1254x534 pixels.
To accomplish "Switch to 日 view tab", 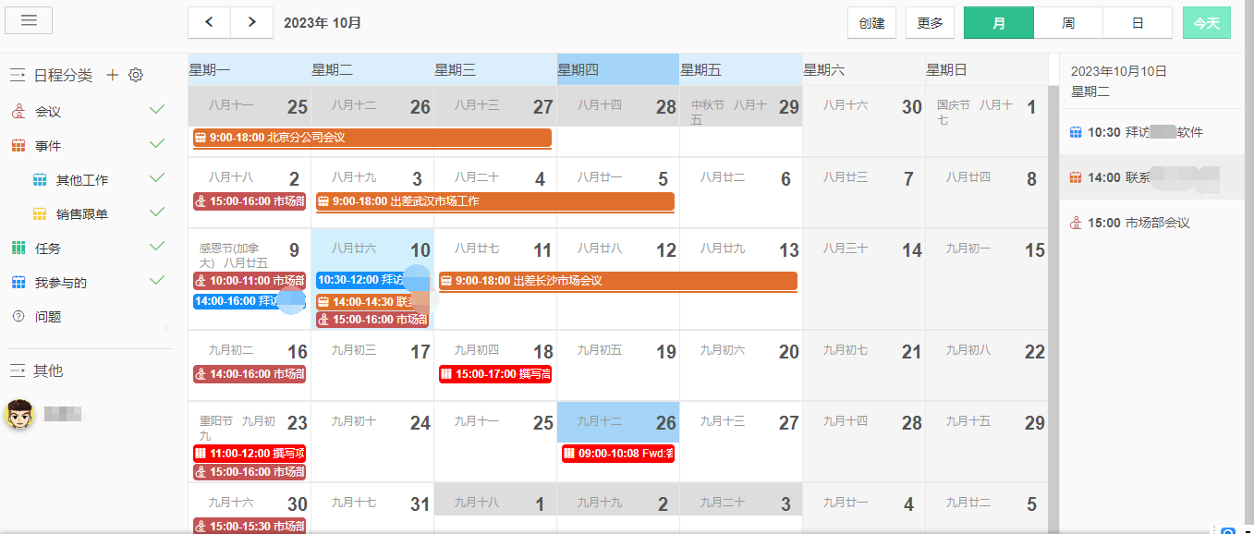I will click(x=1137, y=23).
